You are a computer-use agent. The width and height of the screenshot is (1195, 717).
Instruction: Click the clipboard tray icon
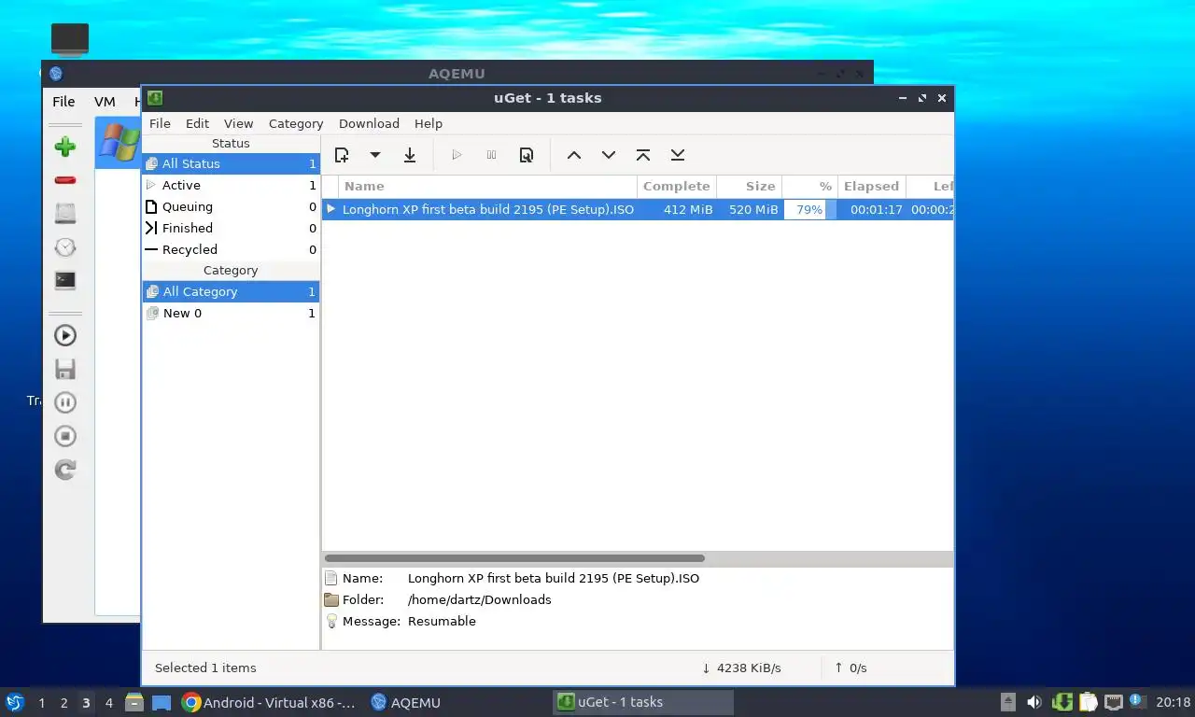tap(1088, 702)
